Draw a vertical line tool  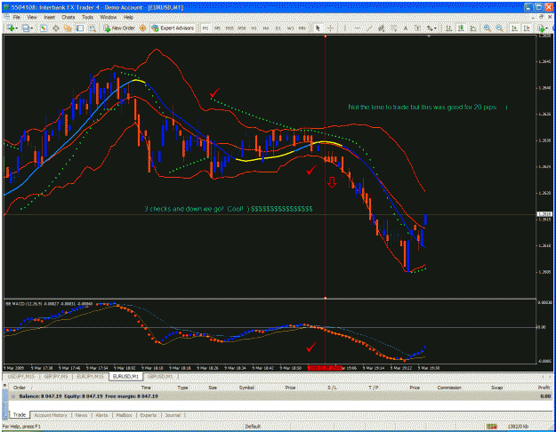pyautogui.click(x=344, y=28)
